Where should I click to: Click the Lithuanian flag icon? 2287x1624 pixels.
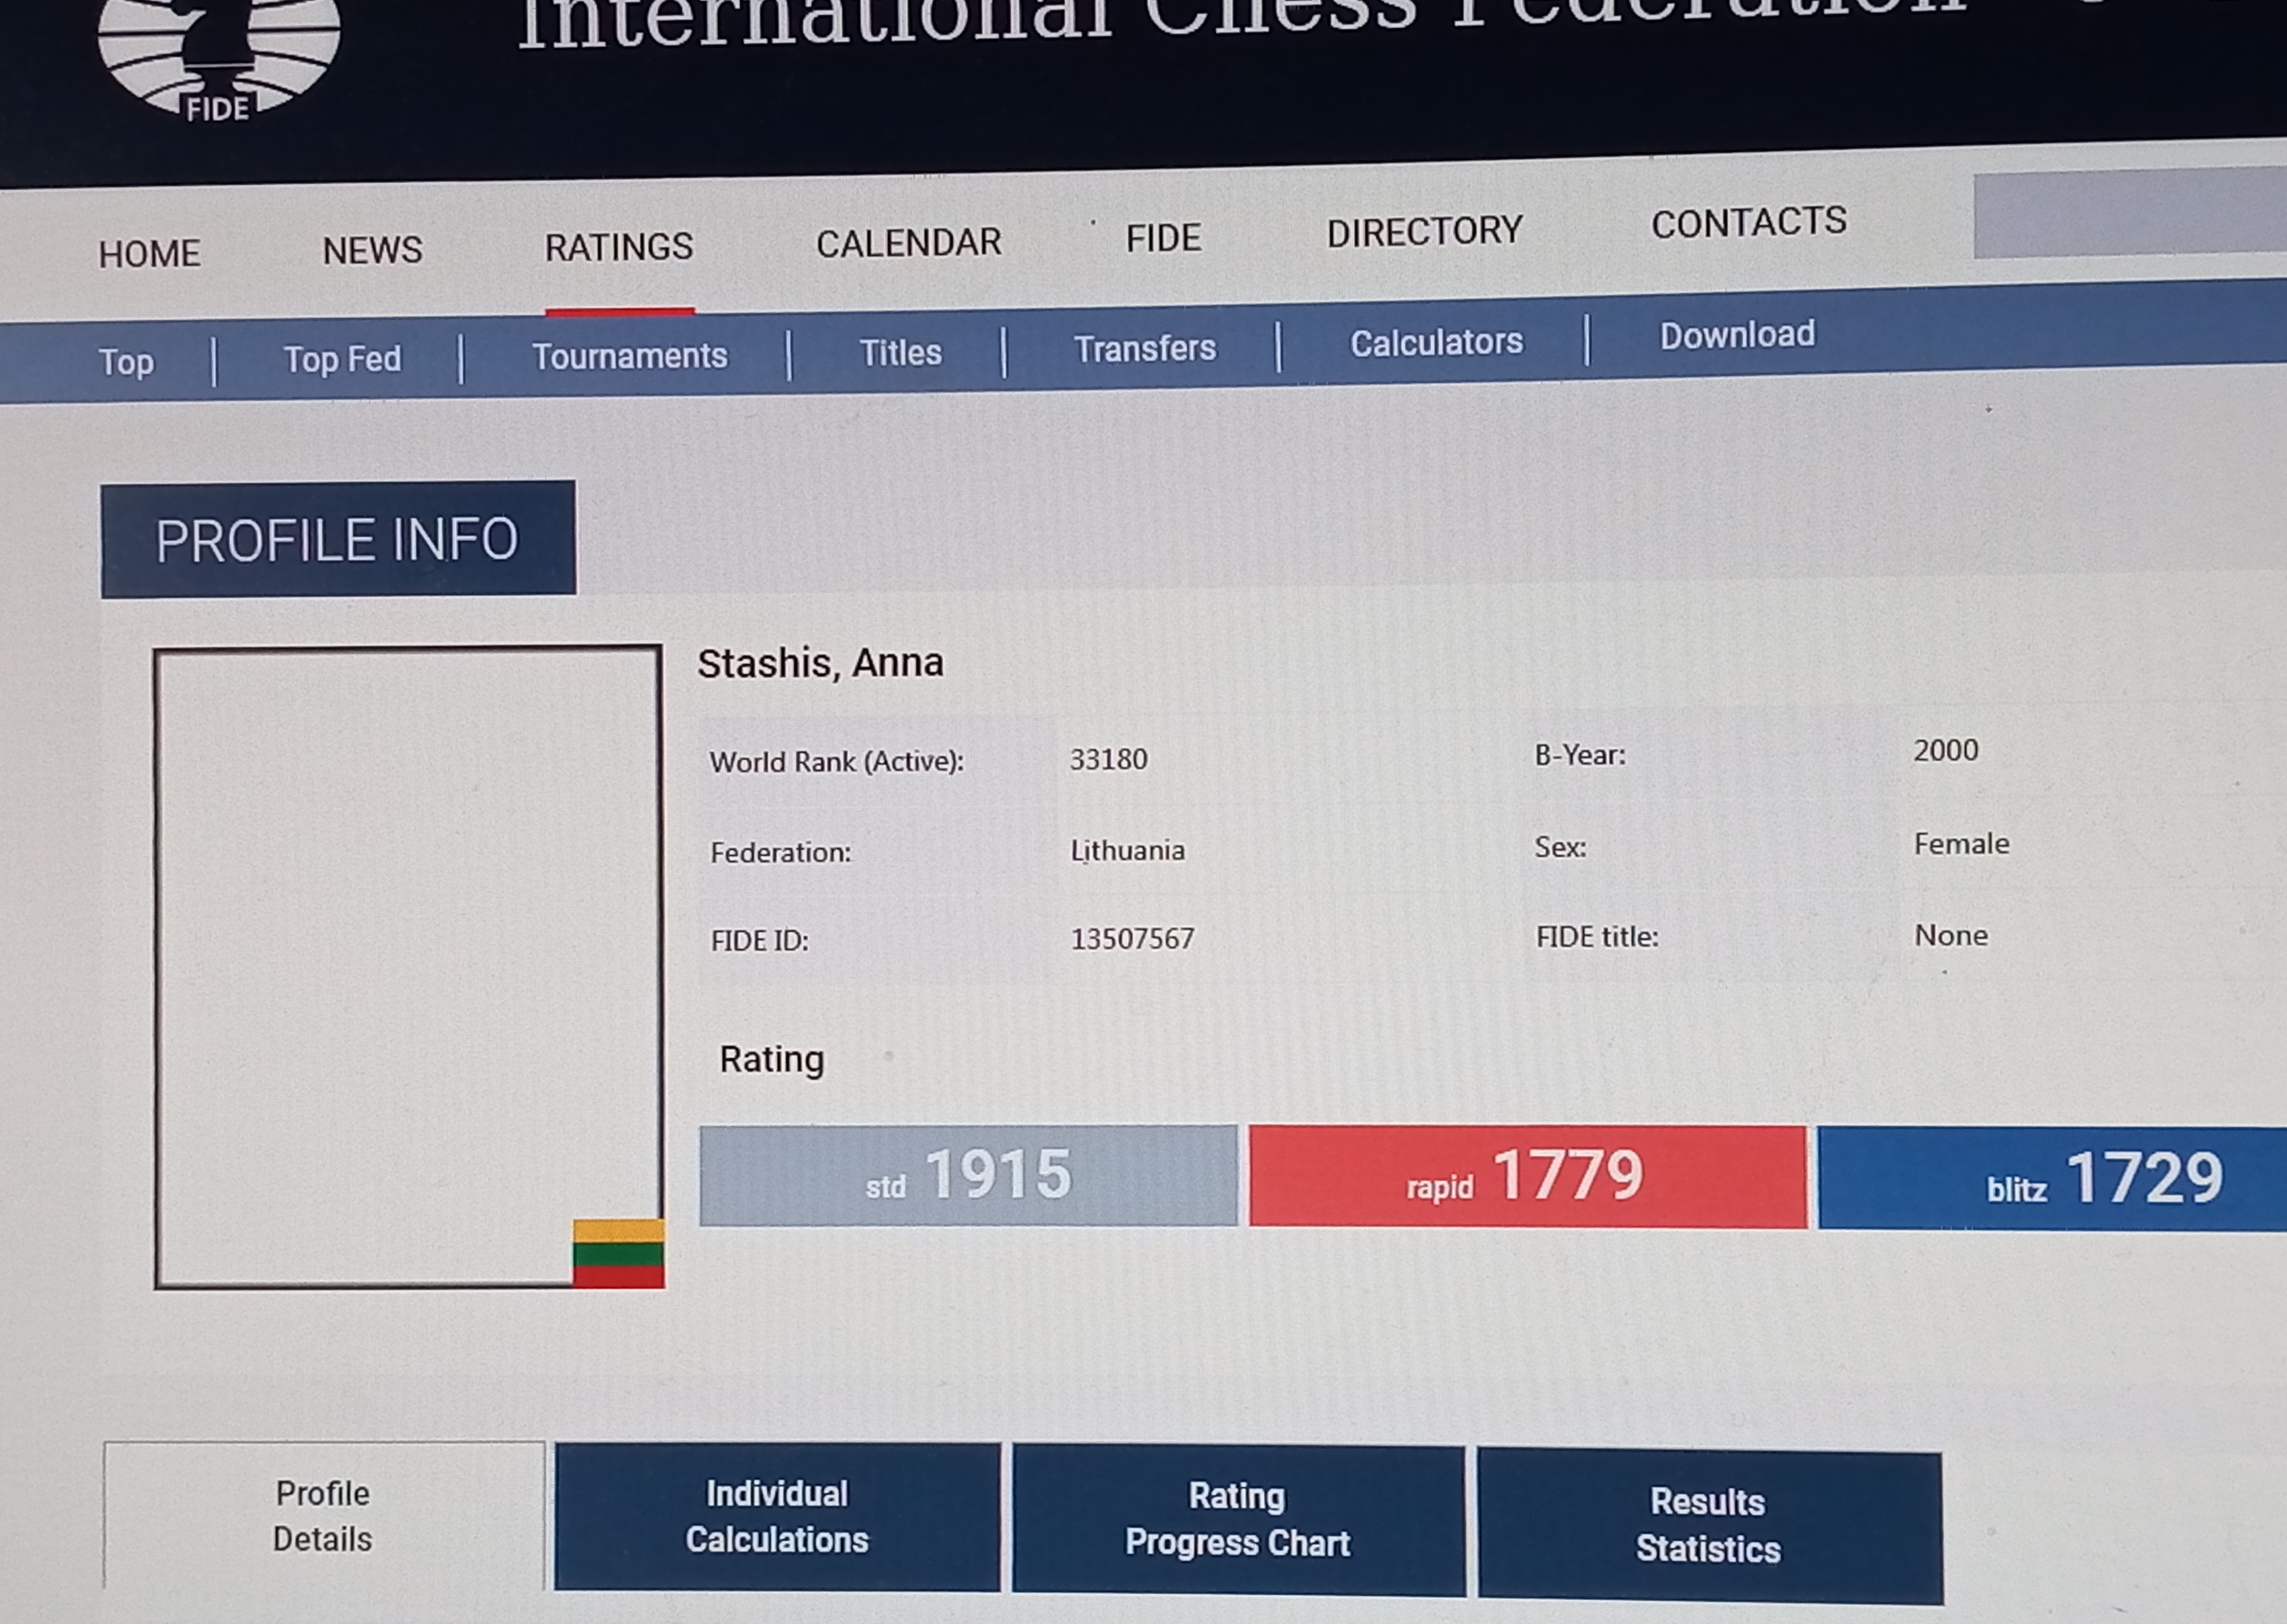pos(618,1253)
